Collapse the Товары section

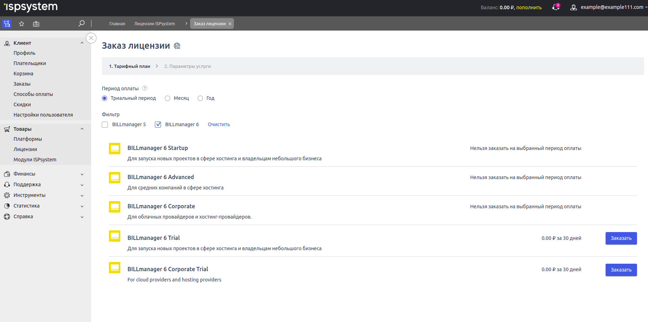click(x=82, y=129)
